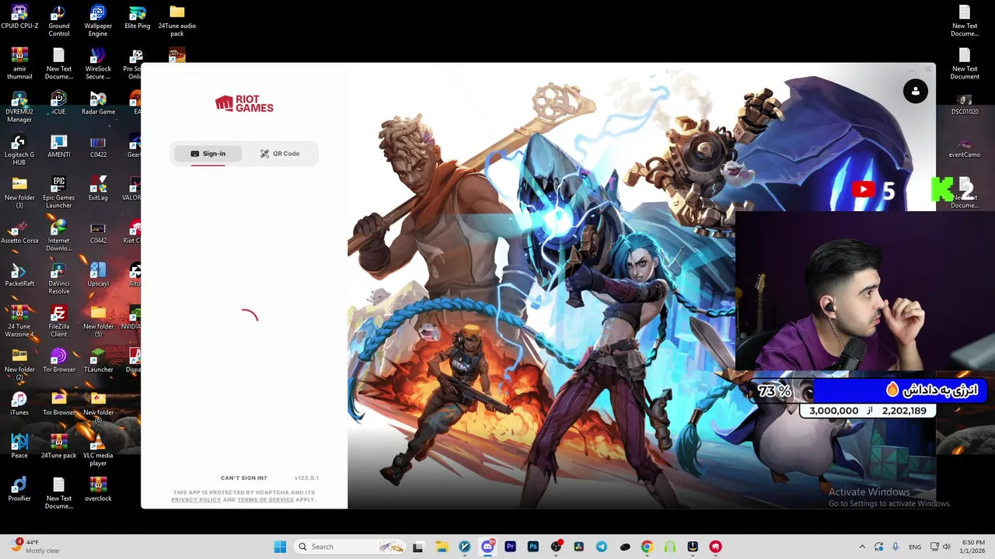Switch to the QR Code tab
Image resolution: width=995 pixels, height=559 pixels.
[280, 154]
